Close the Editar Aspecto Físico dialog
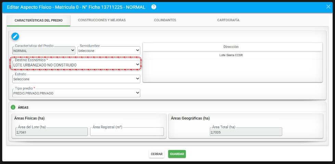 point(328,7)
